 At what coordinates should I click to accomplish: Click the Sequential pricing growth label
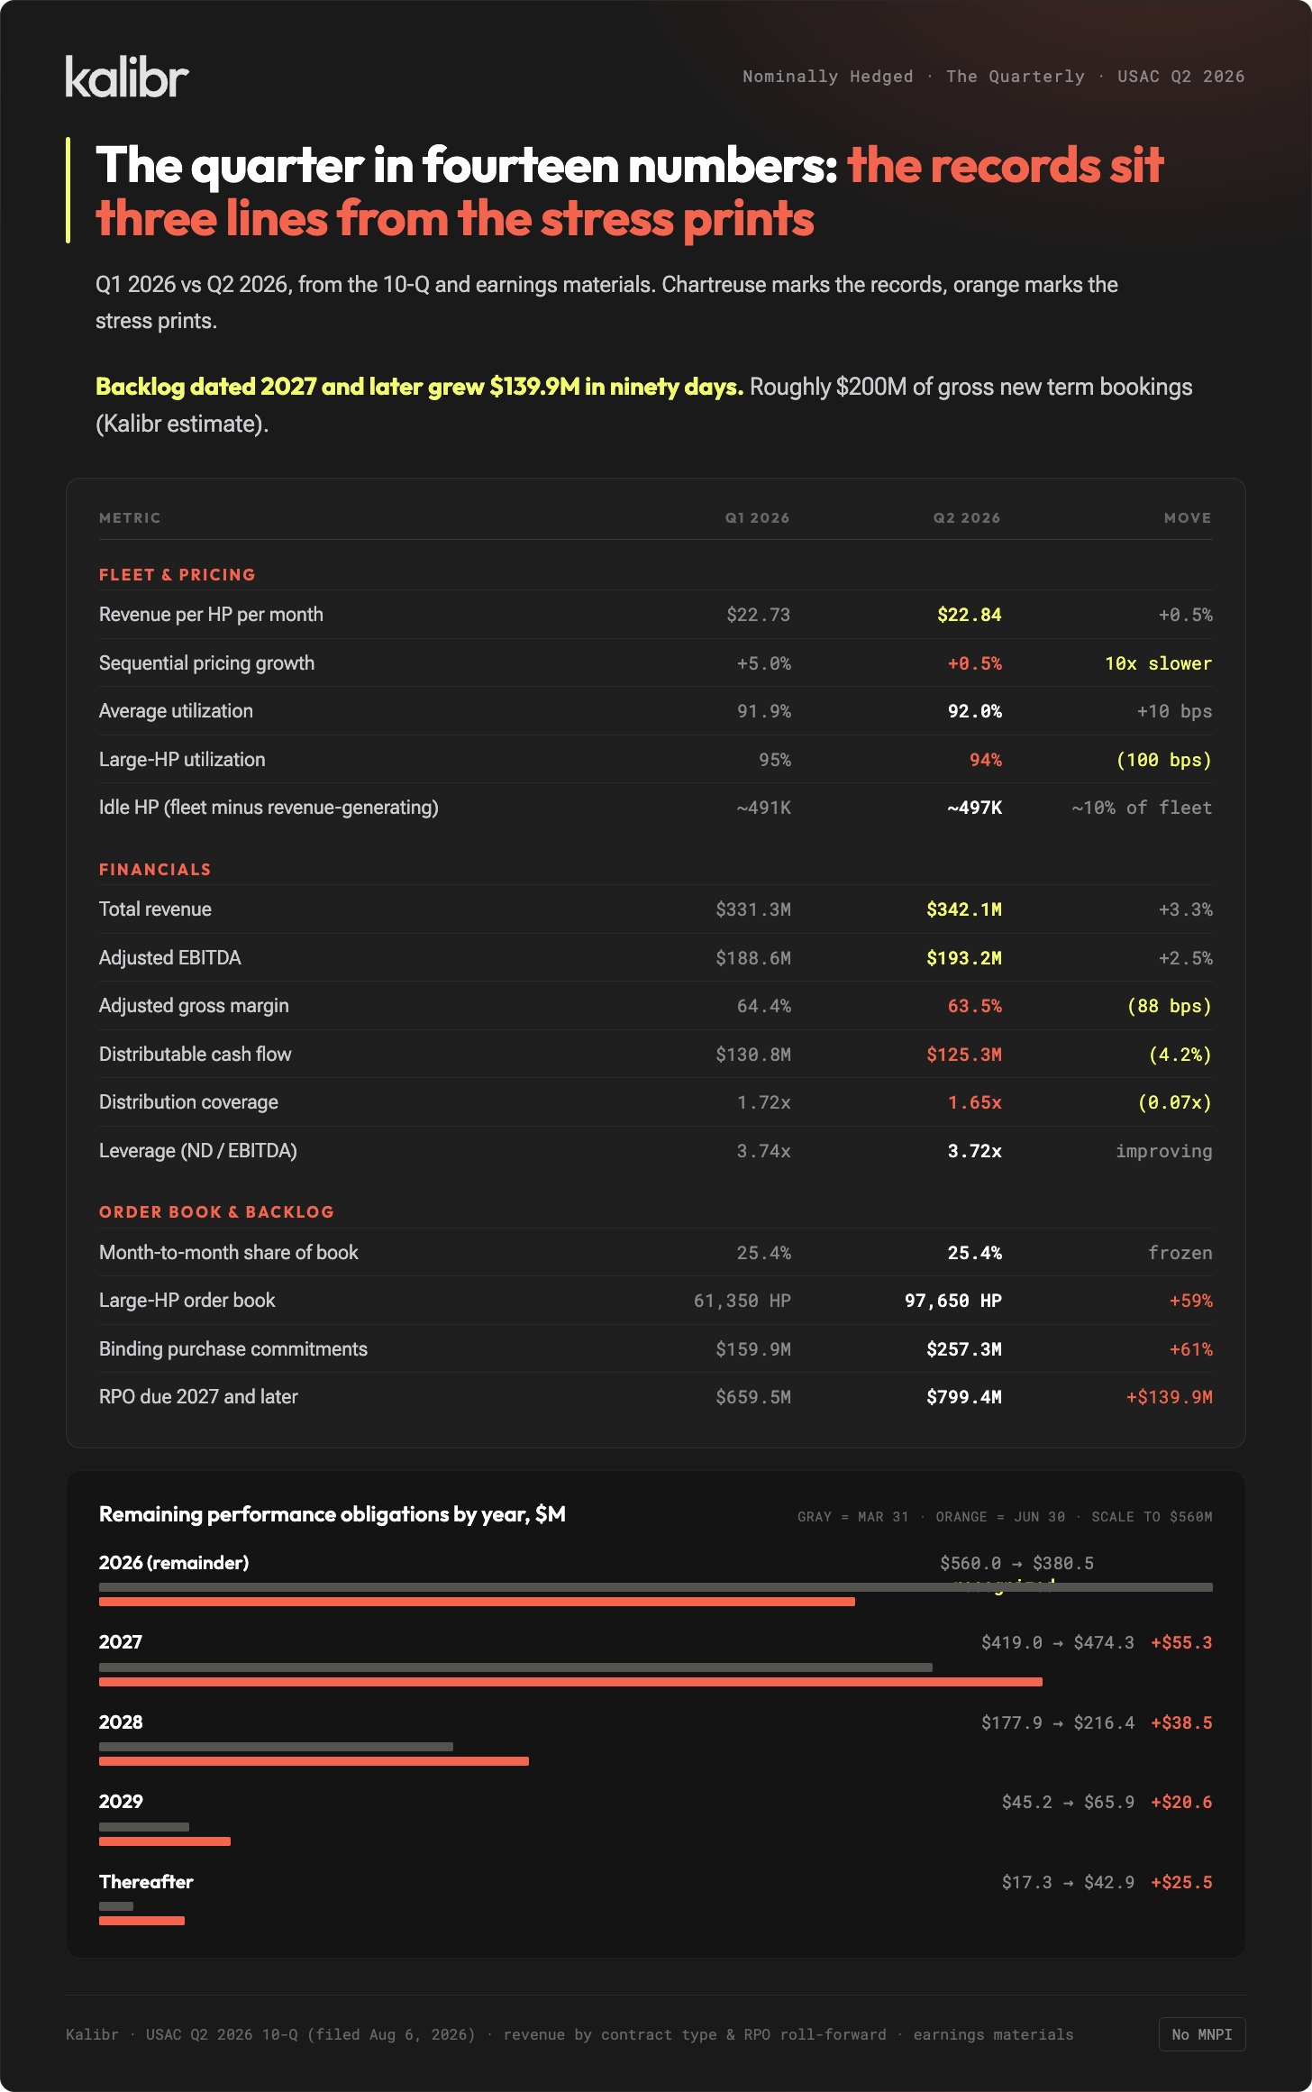pyautogui.click(x=206, y=663)
